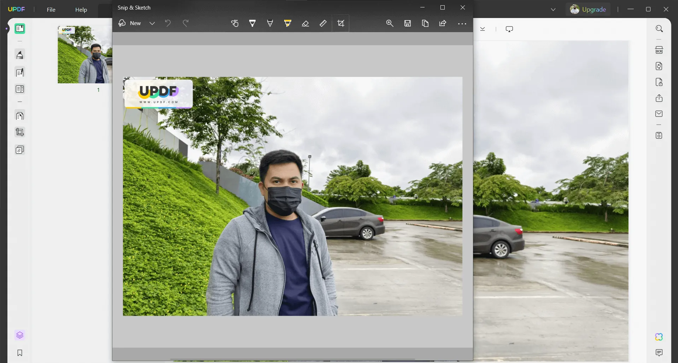Toggle the Ruler tool
This screenshot has width=678, height=363.
pos(323,23)
